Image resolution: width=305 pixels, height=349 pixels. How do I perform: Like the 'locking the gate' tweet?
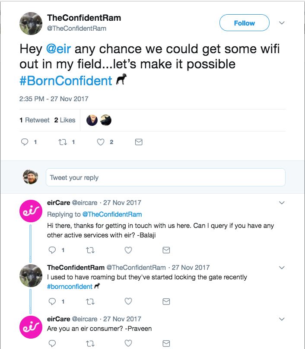pos(128,301)
